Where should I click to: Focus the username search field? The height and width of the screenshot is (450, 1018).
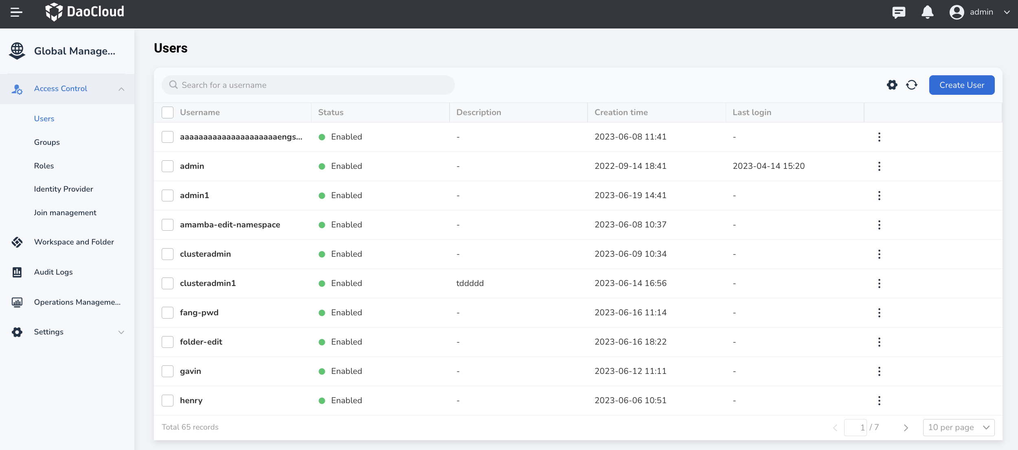[308, 85]
